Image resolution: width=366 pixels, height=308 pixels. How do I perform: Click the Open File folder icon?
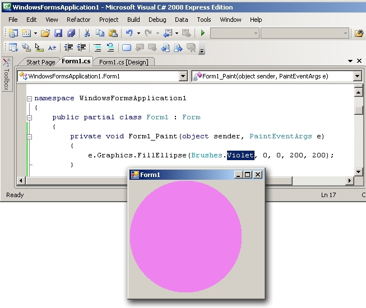tap(45, 33)
